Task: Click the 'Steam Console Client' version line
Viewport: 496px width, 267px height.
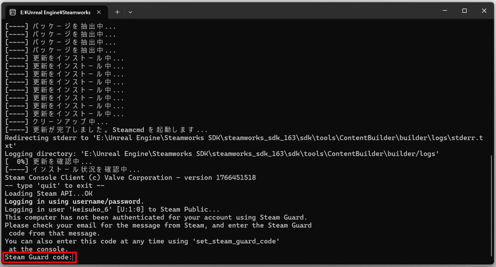Action: coord(130,177)
